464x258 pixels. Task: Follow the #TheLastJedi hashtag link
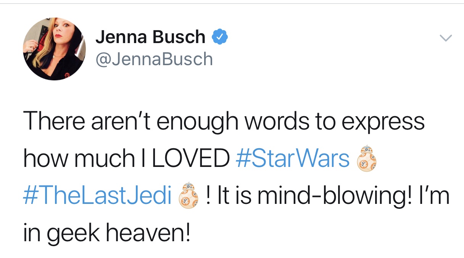coord(98,195)
